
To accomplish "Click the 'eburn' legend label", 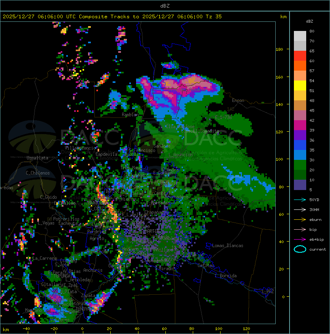I will pyautogui.click(x=315, y=220).
